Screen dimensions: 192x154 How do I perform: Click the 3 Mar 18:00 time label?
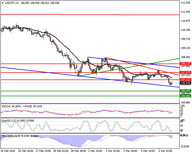(130, 151)
